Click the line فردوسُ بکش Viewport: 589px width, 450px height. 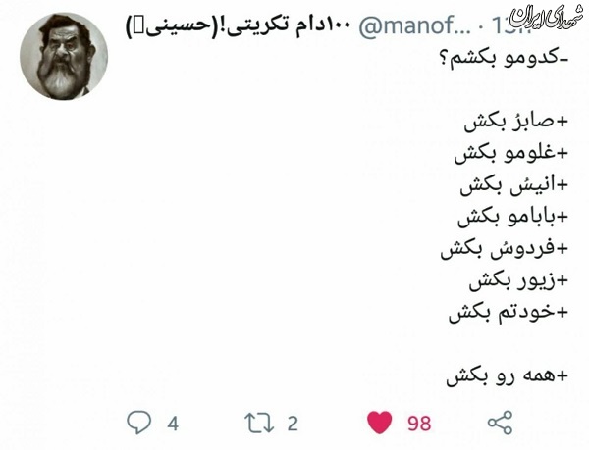pyautogui.click(x=505, y=249)
